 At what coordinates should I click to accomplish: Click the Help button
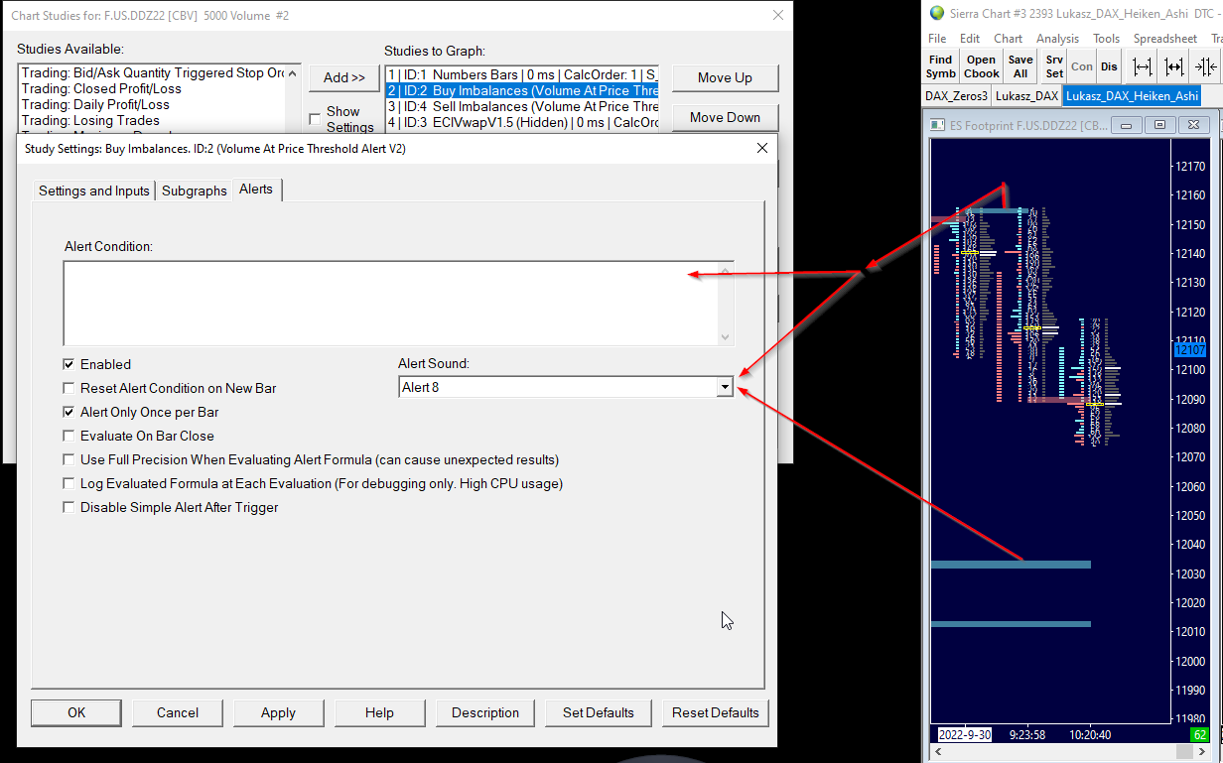[379, 712]
